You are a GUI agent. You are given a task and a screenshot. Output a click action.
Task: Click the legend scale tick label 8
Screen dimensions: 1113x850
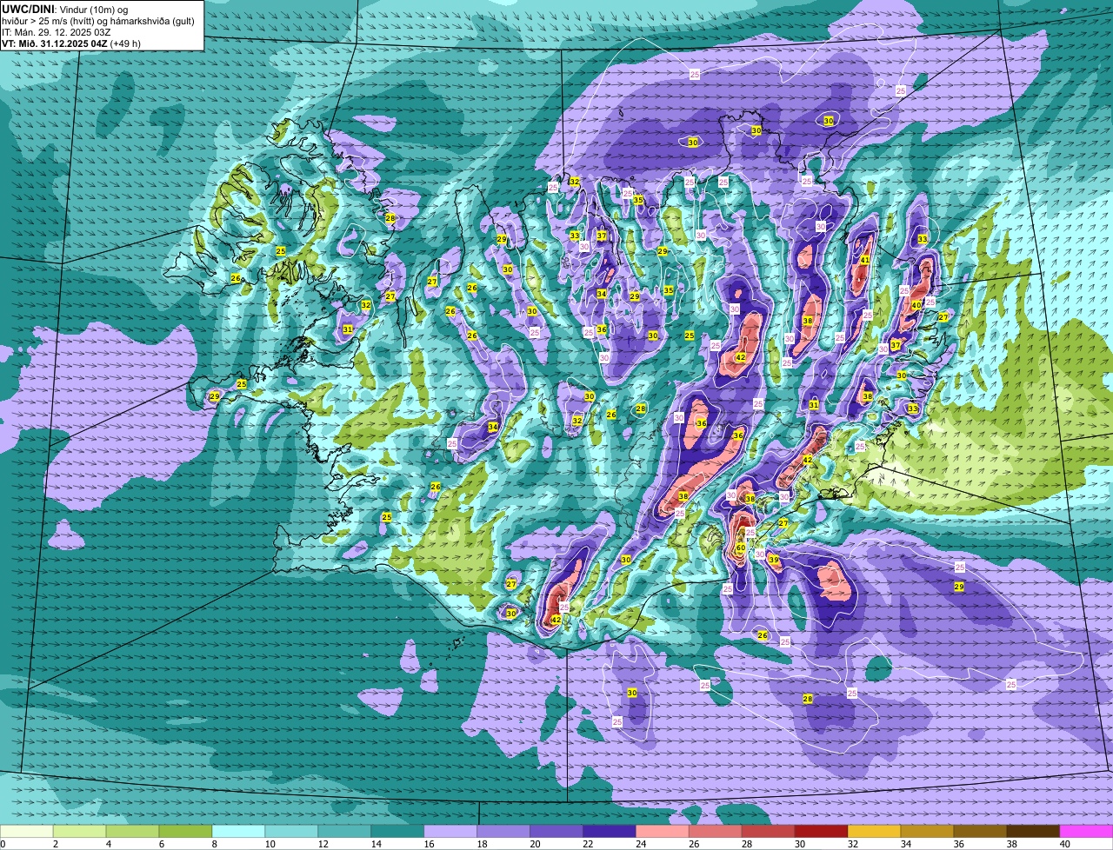214,844
